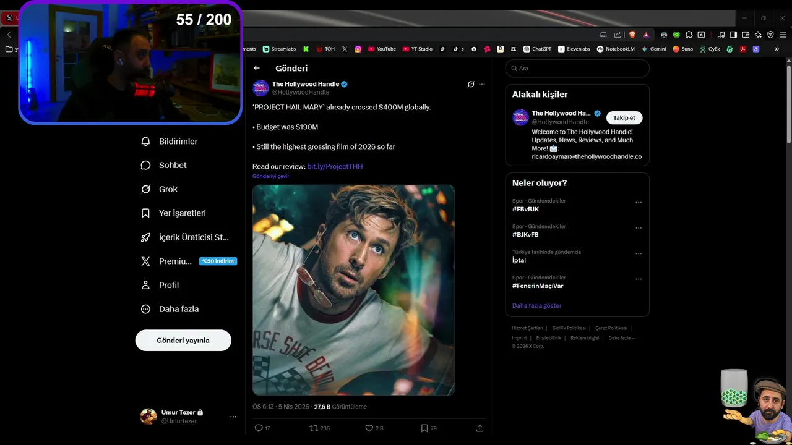
Task: Open the YT Studio bookmark
Action: pos(418,49)
